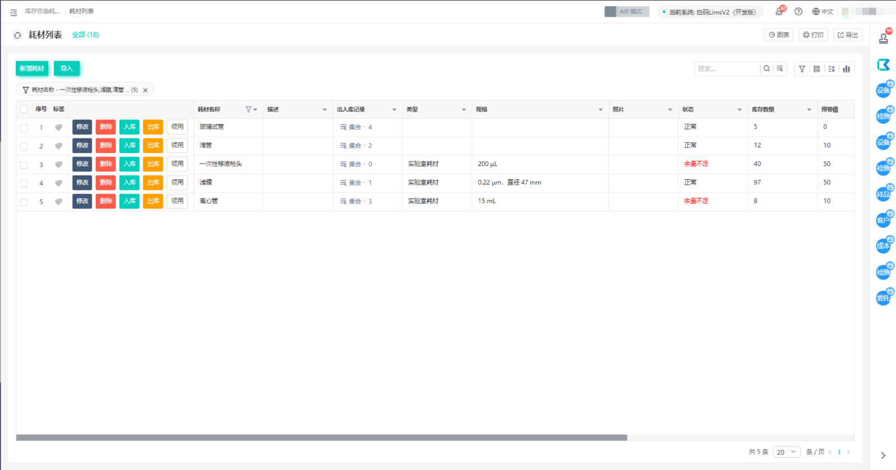
Task: Open the filter funnel tool in the toolbar
Action: pos(802,69)
